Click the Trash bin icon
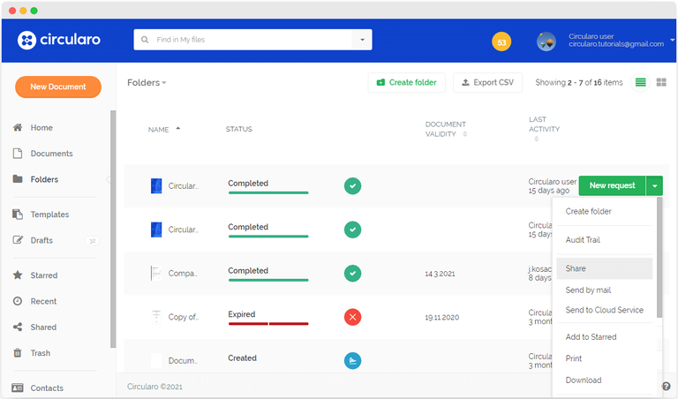This screenshot has height=399, width=678. 18,353
